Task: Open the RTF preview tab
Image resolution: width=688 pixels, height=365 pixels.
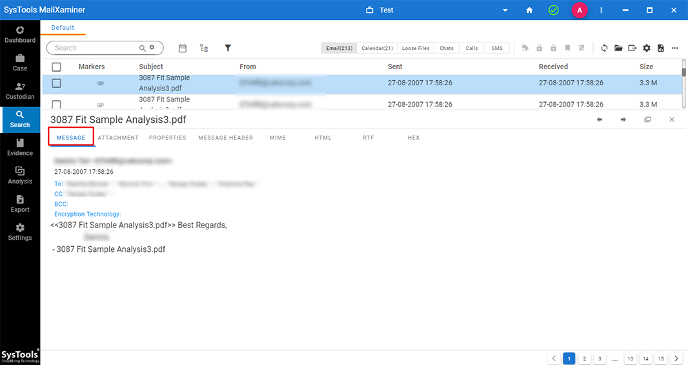Action: click(368, 138)
